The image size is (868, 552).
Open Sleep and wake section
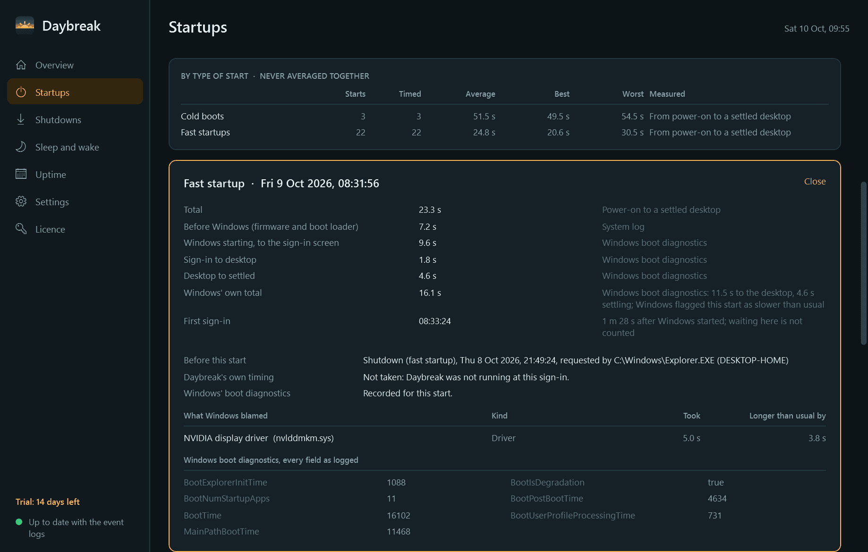tap(75, 147)
